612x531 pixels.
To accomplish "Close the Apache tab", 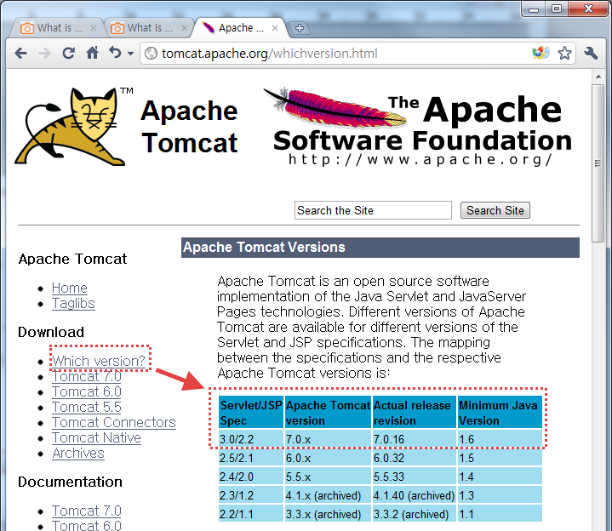I will coord(275,28).
